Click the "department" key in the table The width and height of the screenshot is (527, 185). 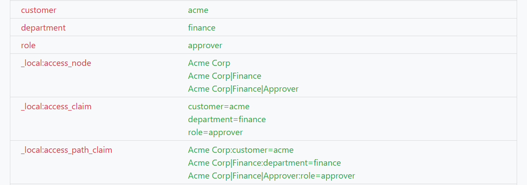click(x=43, y=28)
